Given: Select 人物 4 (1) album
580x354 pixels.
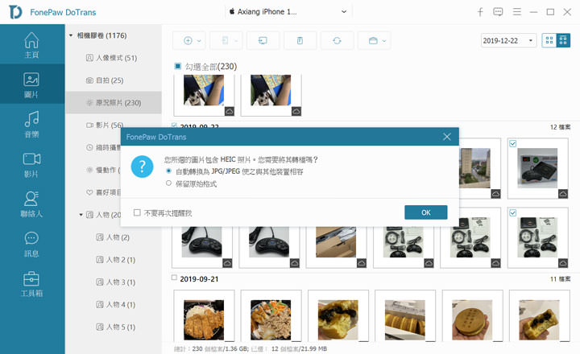Looking at the screenshot, I should pos(116,304).
